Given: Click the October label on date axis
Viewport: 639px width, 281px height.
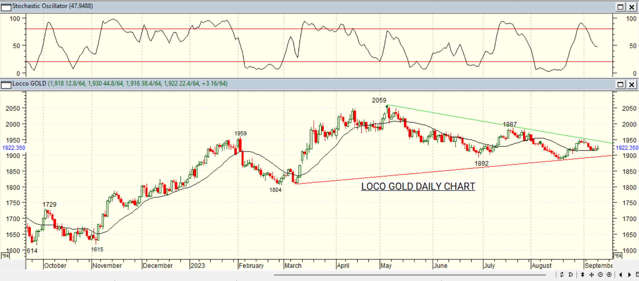Looking at the screenshot, I should 55,266.
